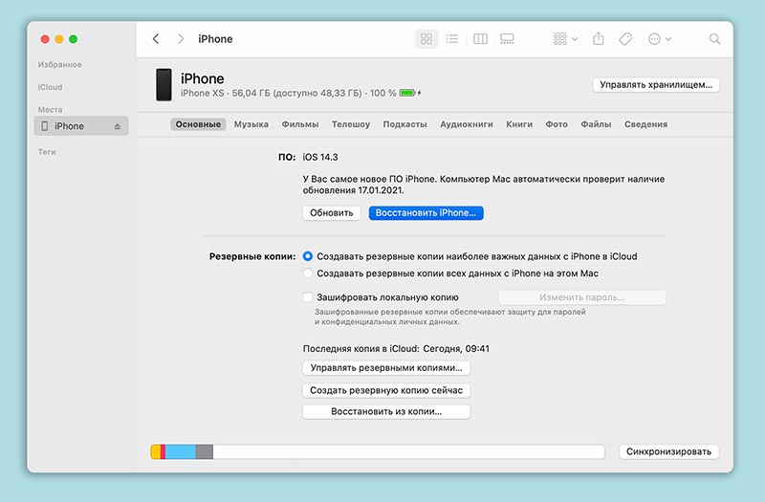This screenshot has width=765, height=502.
Task: Open the Фильмы tab
Action: click(x=300, y=124)
